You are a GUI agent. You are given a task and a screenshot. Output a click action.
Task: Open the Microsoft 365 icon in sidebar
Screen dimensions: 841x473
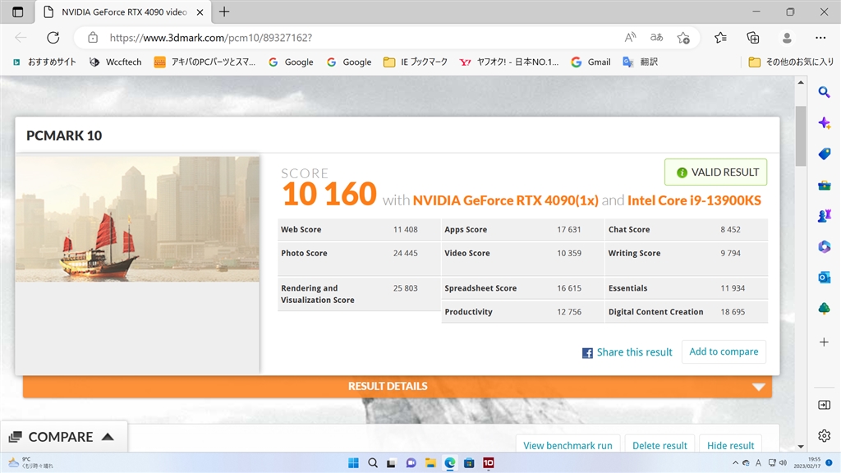(825, 246)
